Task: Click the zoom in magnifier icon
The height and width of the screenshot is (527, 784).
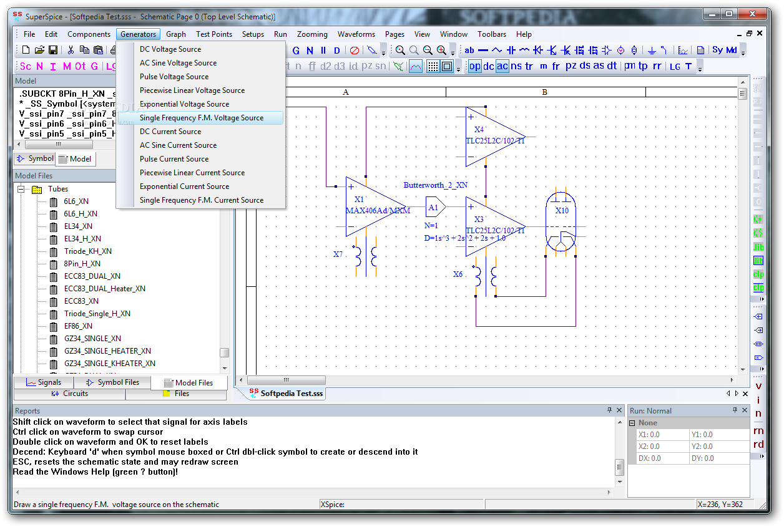Action: [x=441, y=51]
